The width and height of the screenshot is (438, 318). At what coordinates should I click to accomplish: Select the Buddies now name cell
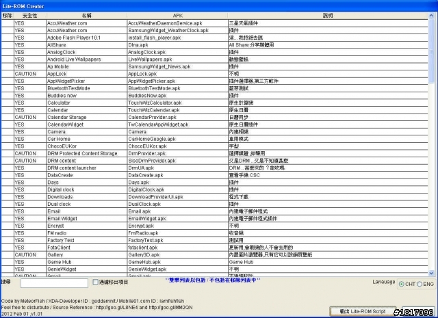86,96
